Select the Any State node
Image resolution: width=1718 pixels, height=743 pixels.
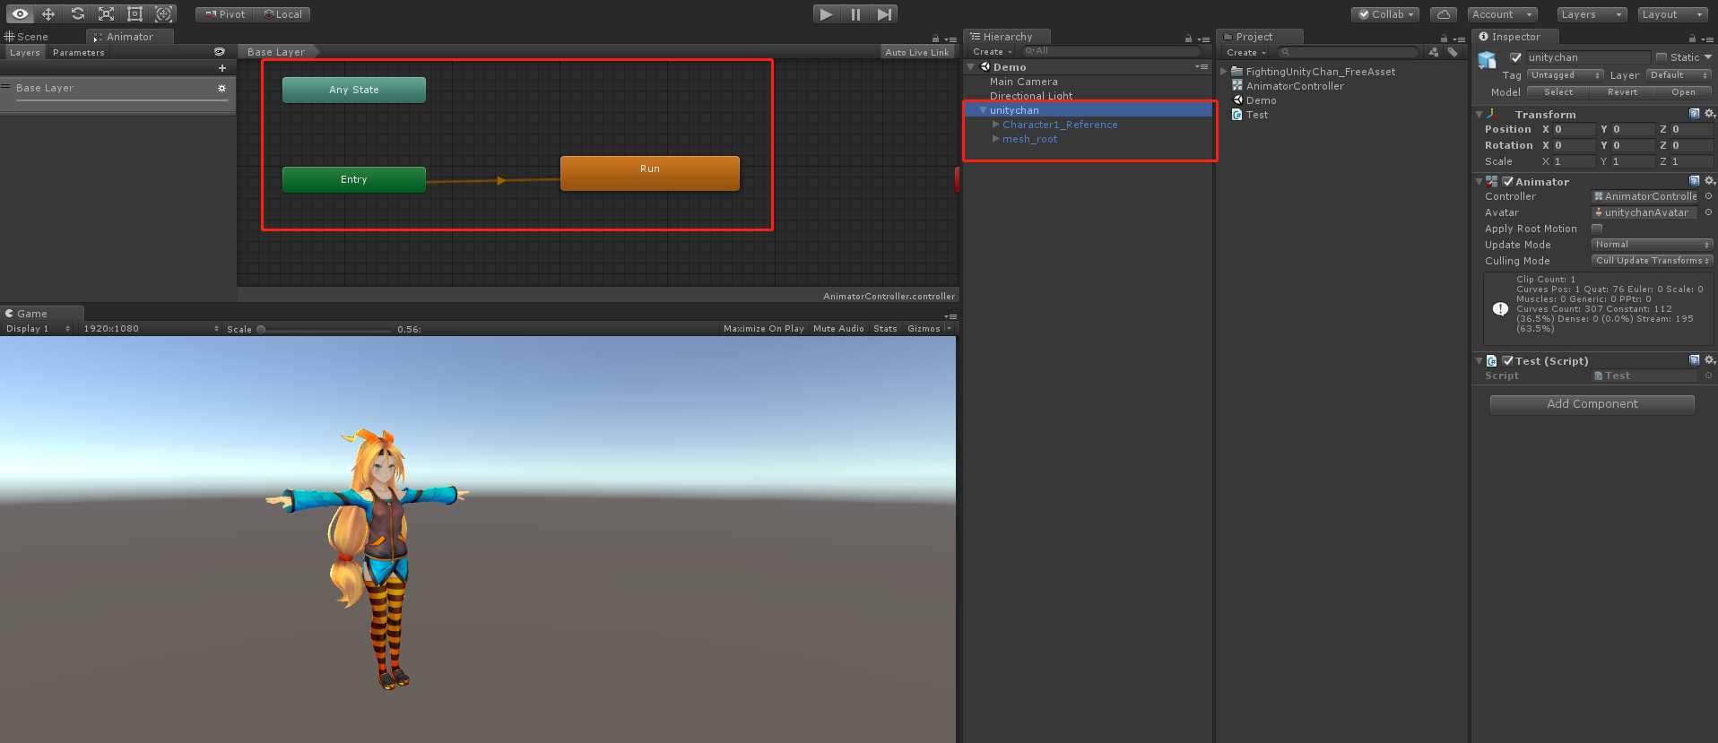tap(354, 90)
